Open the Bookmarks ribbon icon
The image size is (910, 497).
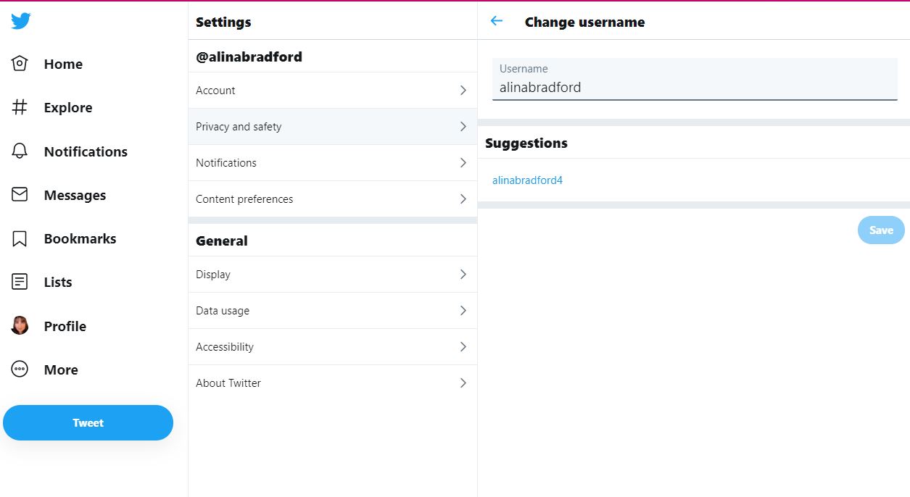[20, 238]
